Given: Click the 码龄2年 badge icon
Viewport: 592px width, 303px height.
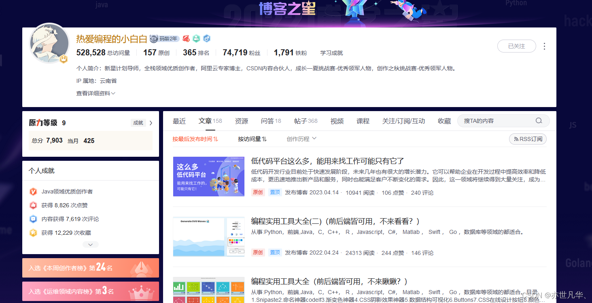Looking at the screenshot, I should coord(164,39).
